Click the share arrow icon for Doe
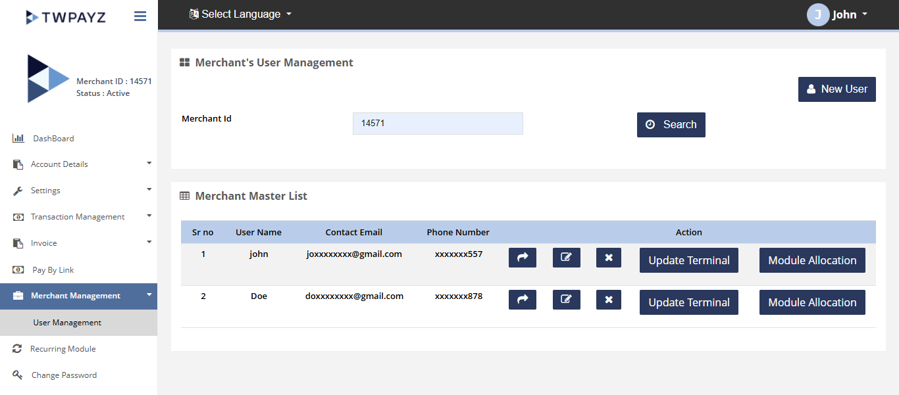 523,300
